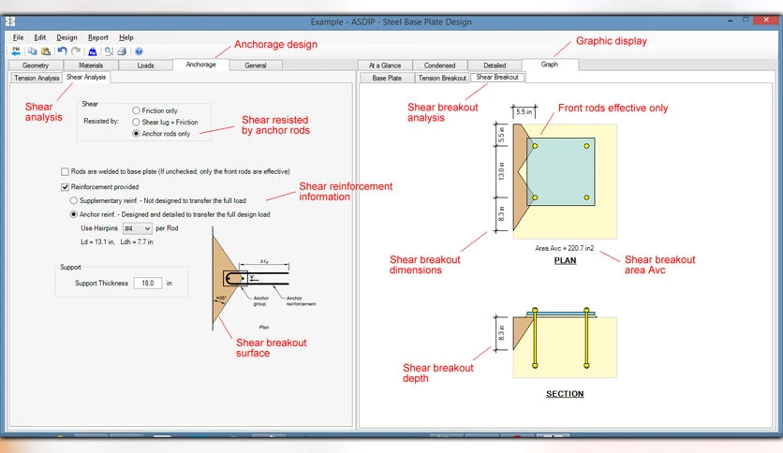Click the PLAN shear breakout drawing
The height and width of the screenshot is (453, 783).
[555, 171]
